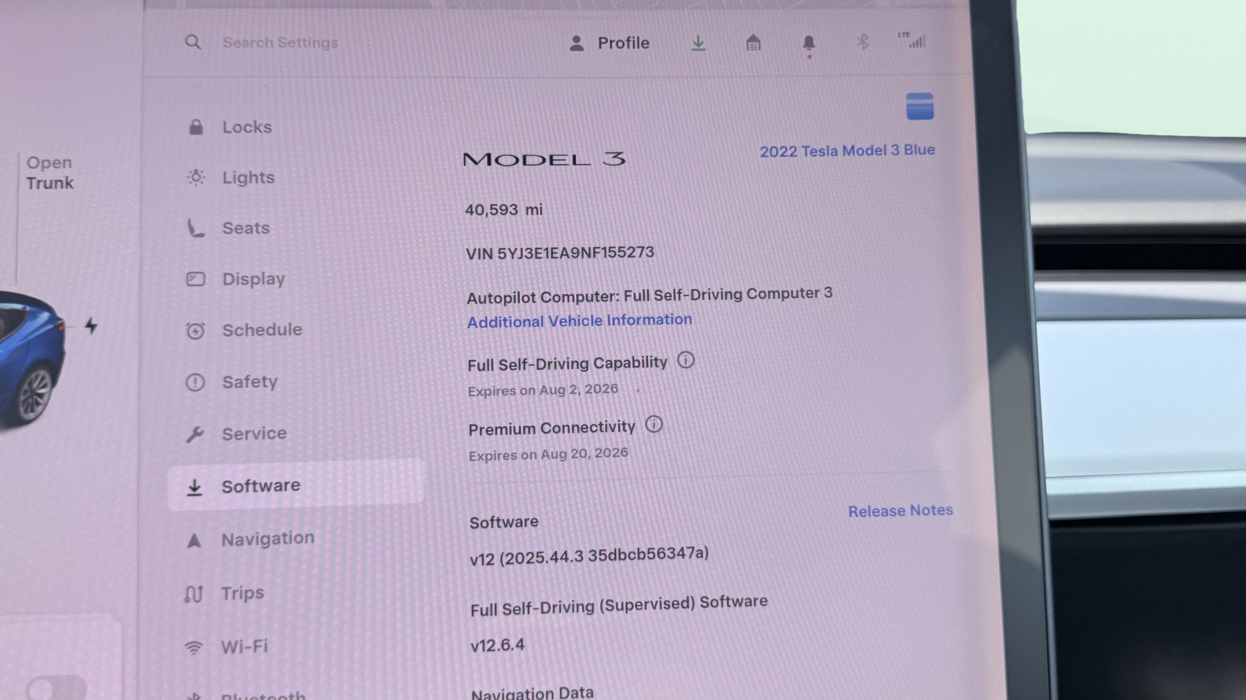Tap FSD expiry date Aug 2, 2026
The height and width of the screenshot is (700, 1246).
543,390
